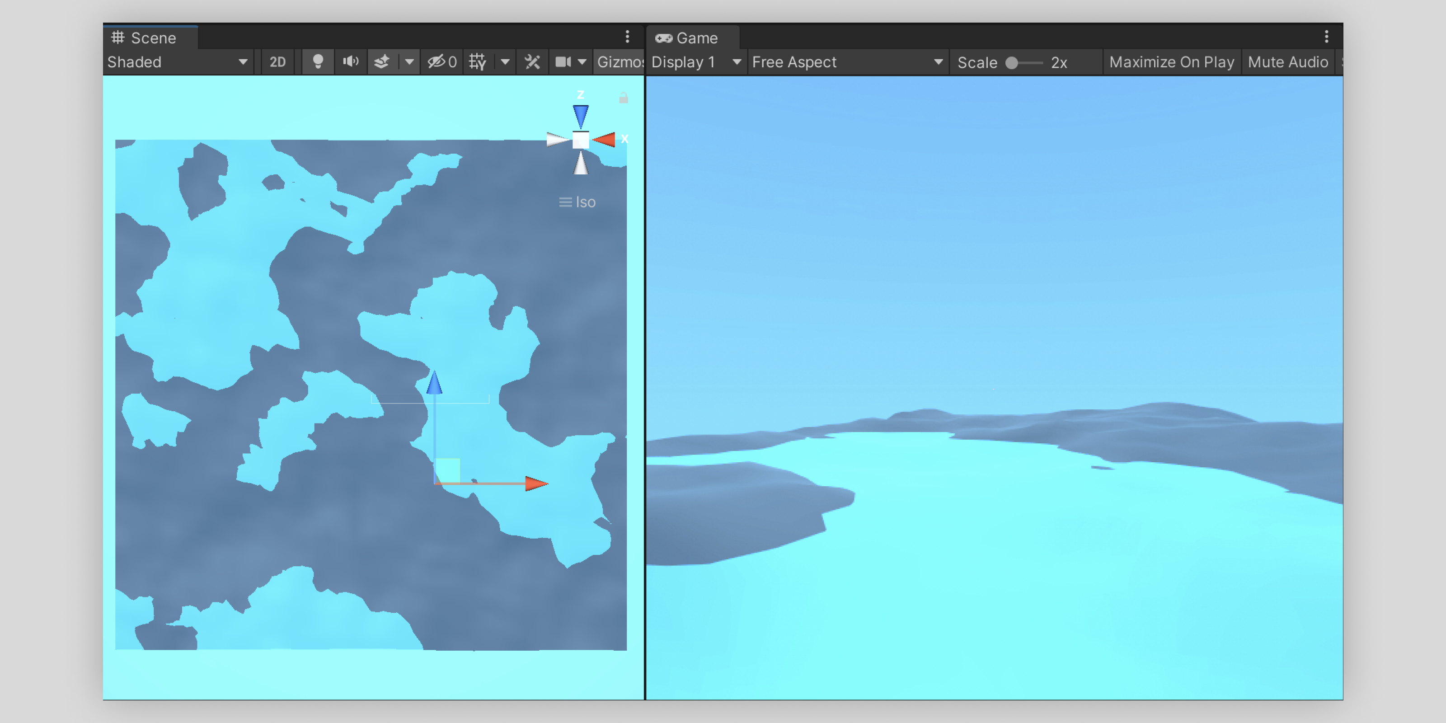Open the Free Aspect dropdown

pos(848,62)
